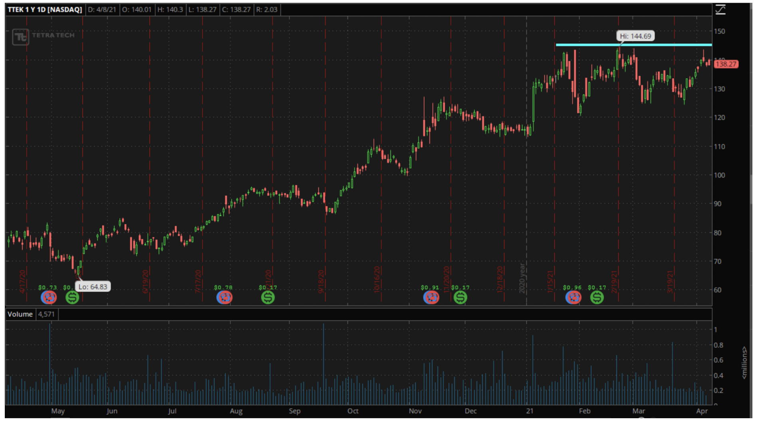The height and width of the screenshot is (423, 758).
Task: Click the Apr label on the time axis
Action: 702,411
